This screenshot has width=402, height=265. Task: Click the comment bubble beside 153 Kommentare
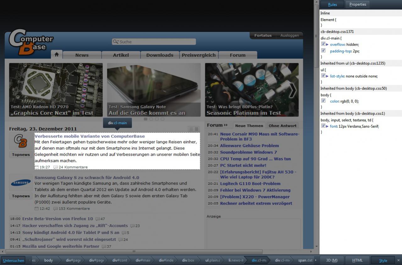coord(56,208)
